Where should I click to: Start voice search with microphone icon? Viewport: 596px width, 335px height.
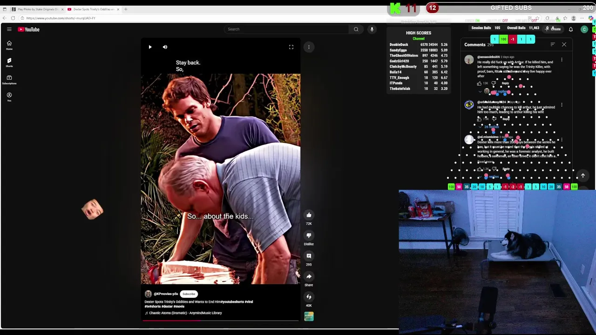[372, 29]
